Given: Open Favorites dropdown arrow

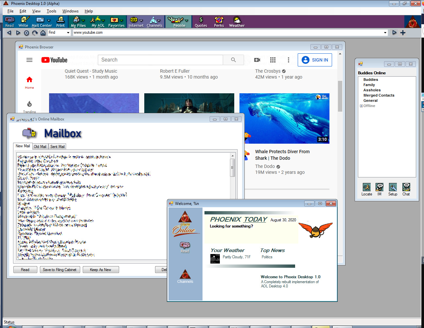Looking at the screenshot, I should [121, 20].
